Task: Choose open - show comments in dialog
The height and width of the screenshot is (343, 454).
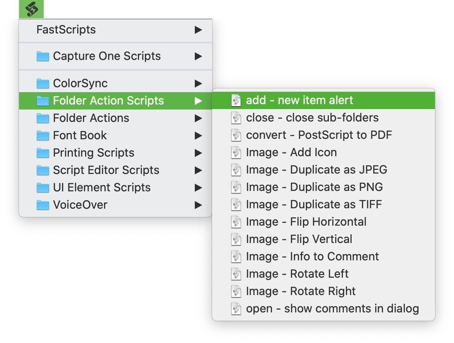Action: coord(332,309)
